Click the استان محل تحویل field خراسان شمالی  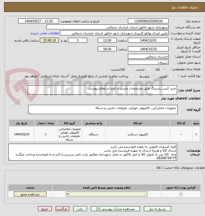click(x=148, y=56)
